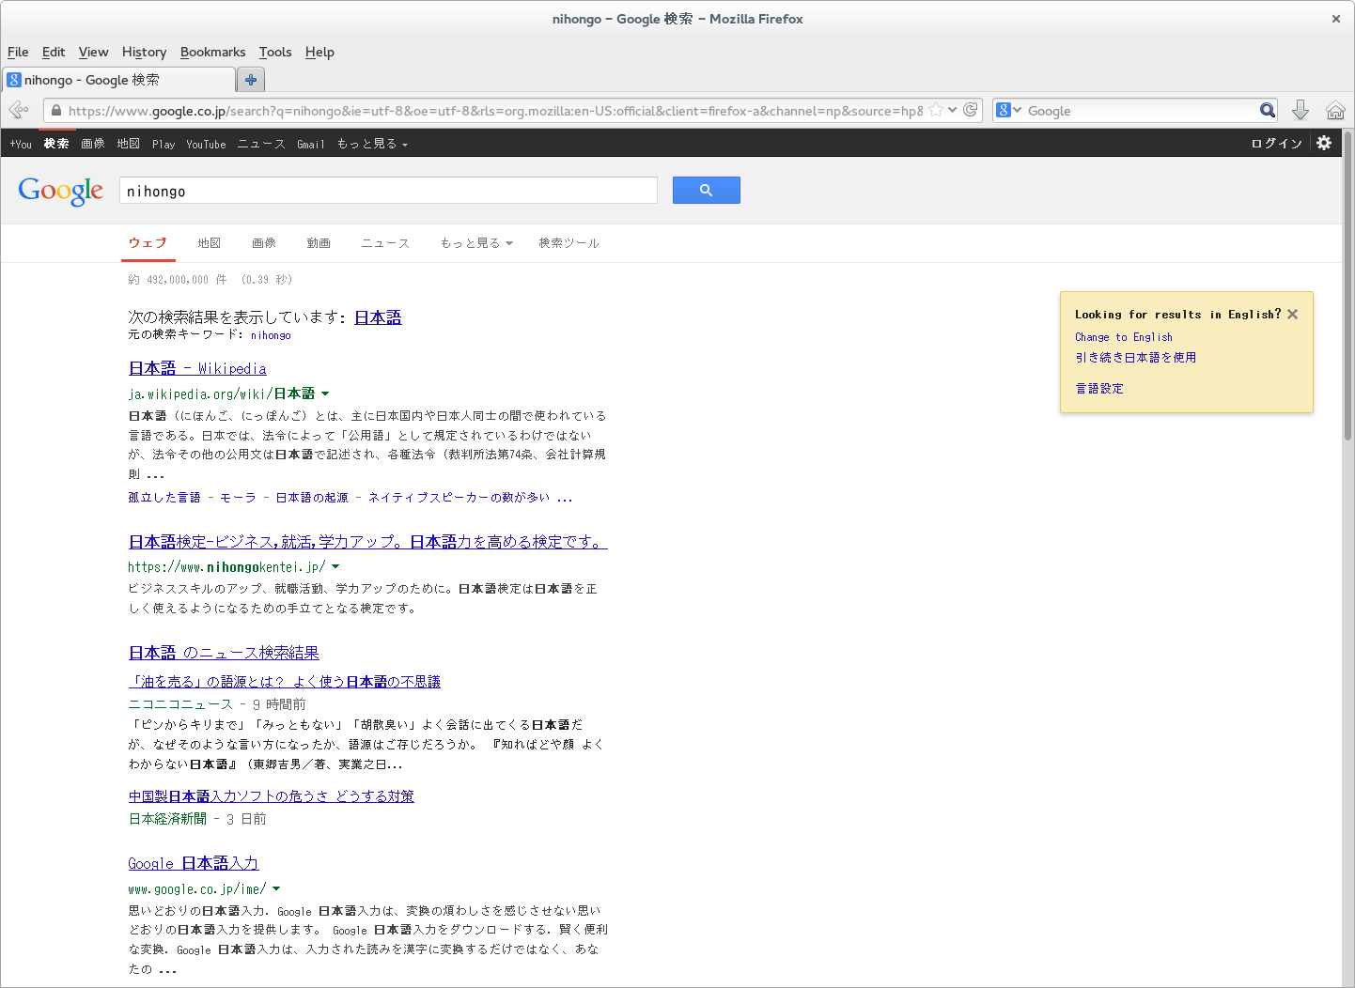Dismiss the English results notice

tap(1293, 314)
